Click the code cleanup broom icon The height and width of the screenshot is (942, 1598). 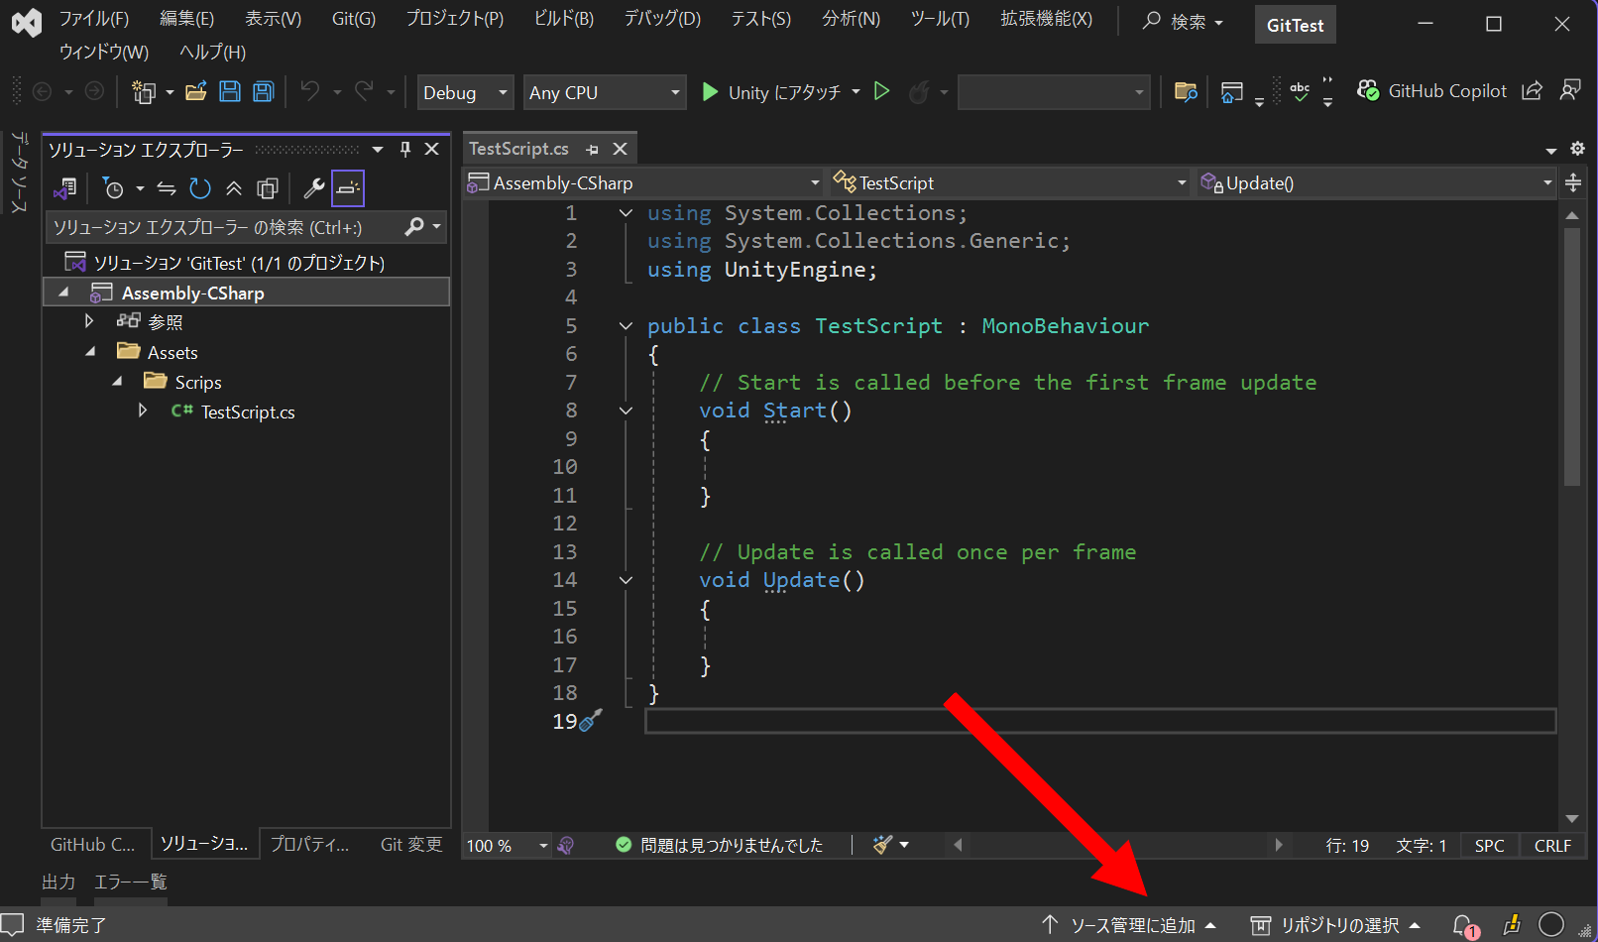882,845
